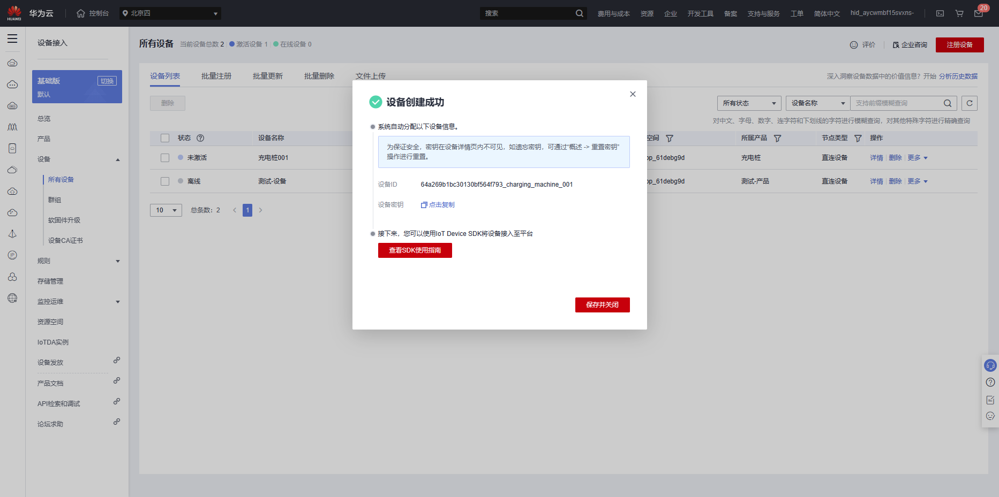This screenshot has height=497, width=999.
Task: Click the 保存并关闭 button
Action: pyautogui.click(x=603, y=305)
